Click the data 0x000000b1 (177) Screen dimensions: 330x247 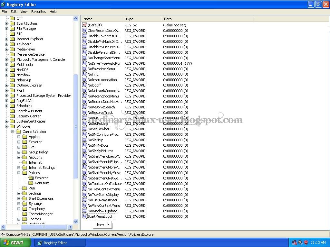pyautogui.click(x=178, y=63)
